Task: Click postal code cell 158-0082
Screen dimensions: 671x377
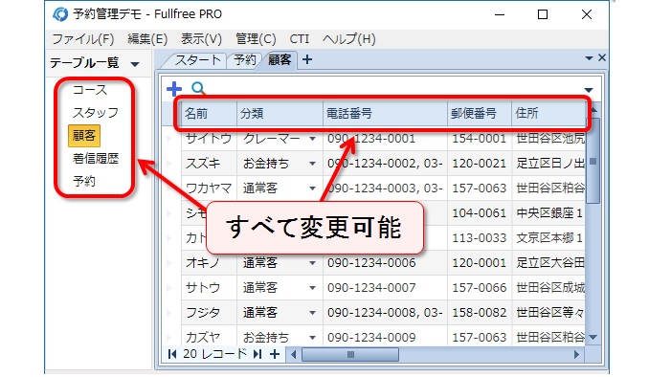Action: pos(480,312)
